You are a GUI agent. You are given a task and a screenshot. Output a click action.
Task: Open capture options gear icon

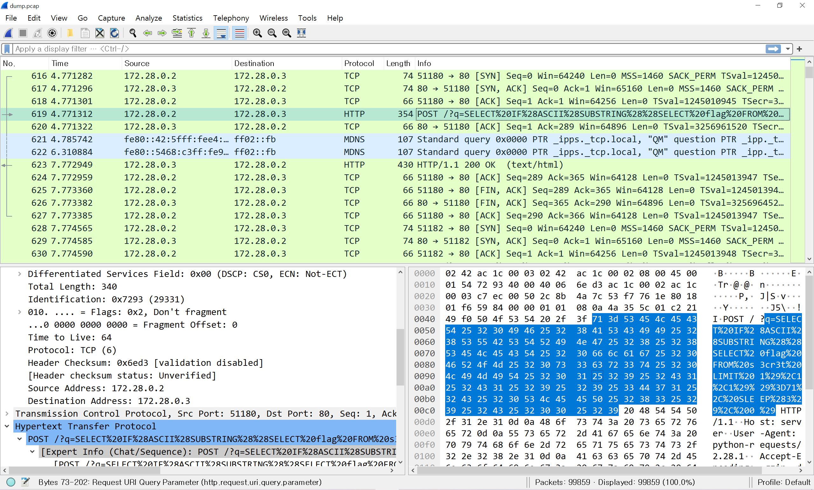pos(52,33)
